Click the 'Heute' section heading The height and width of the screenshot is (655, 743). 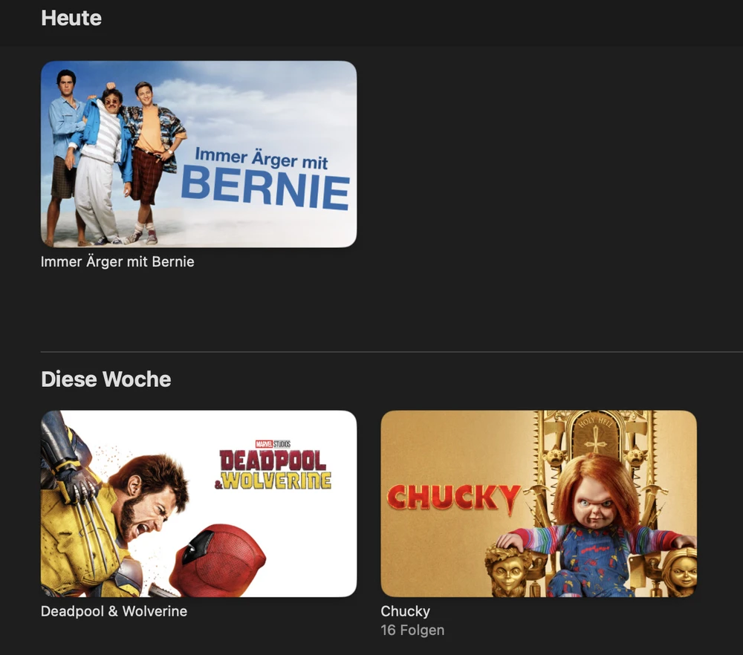pyautogui.click(x=71, y=18)
